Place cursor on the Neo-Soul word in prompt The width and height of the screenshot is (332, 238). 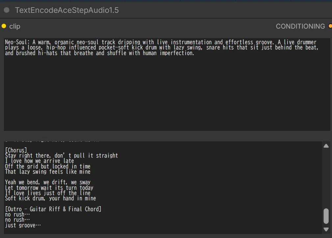coord(16,42)
